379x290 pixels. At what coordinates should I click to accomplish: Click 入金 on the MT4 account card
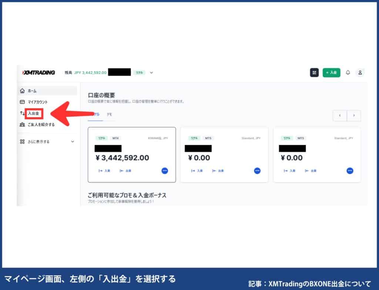[x=104, y=171]
